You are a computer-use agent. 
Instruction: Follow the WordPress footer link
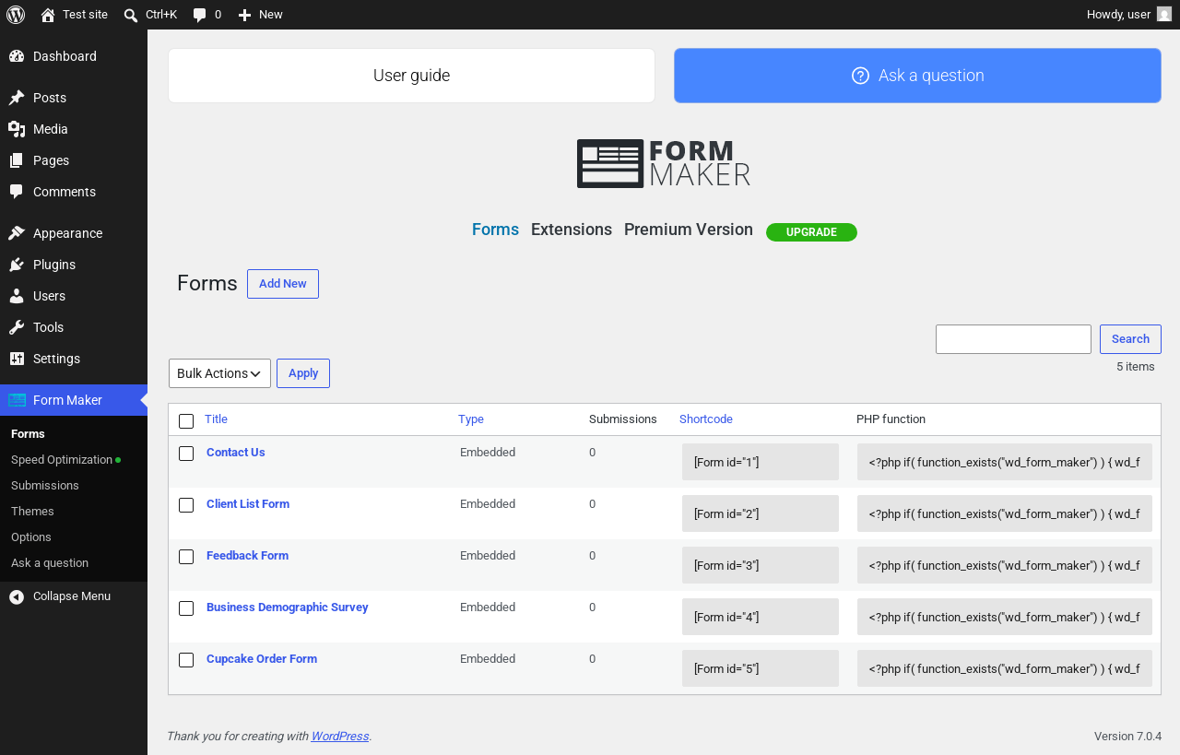coord(340,737)
